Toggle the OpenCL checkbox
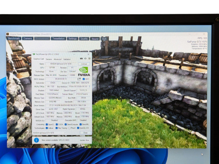The height and width of the screenshot is (164, 219). (x=47, y=124)
